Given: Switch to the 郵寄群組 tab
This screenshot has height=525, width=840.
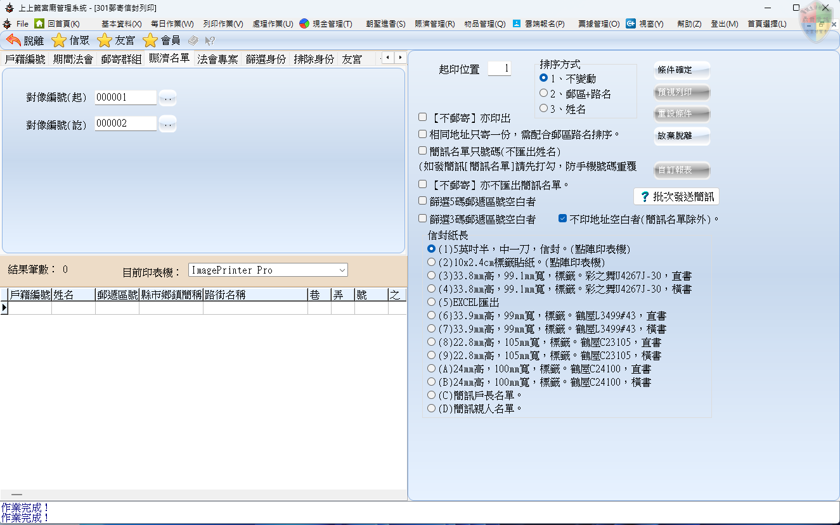Looking at the screenshot, I should click(121, 59).
